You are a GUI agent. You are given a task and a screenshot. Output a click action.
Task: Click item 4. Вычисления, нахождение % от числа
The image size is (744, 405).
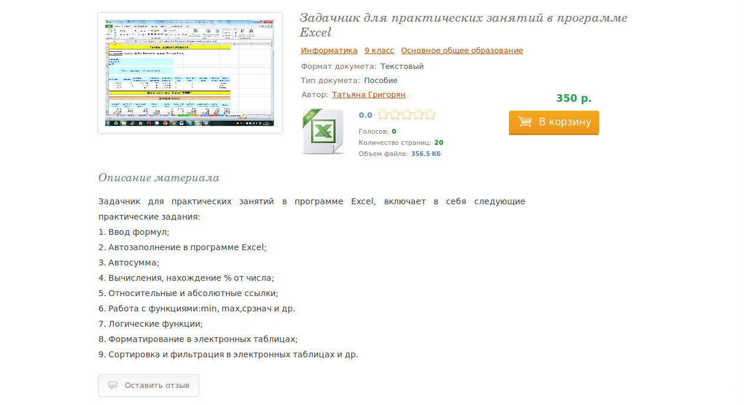click(186, 278)
